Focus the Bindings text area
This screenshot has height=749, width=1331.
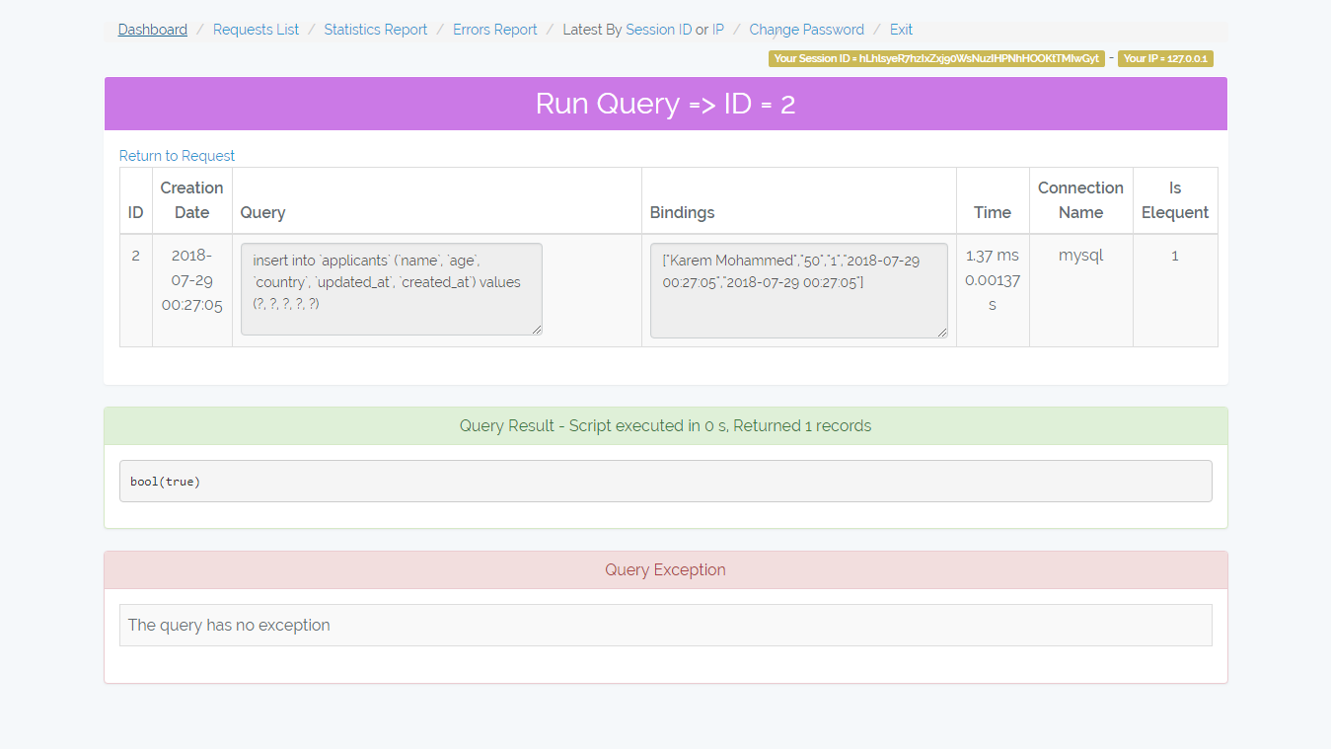click(x=798, y=290)
